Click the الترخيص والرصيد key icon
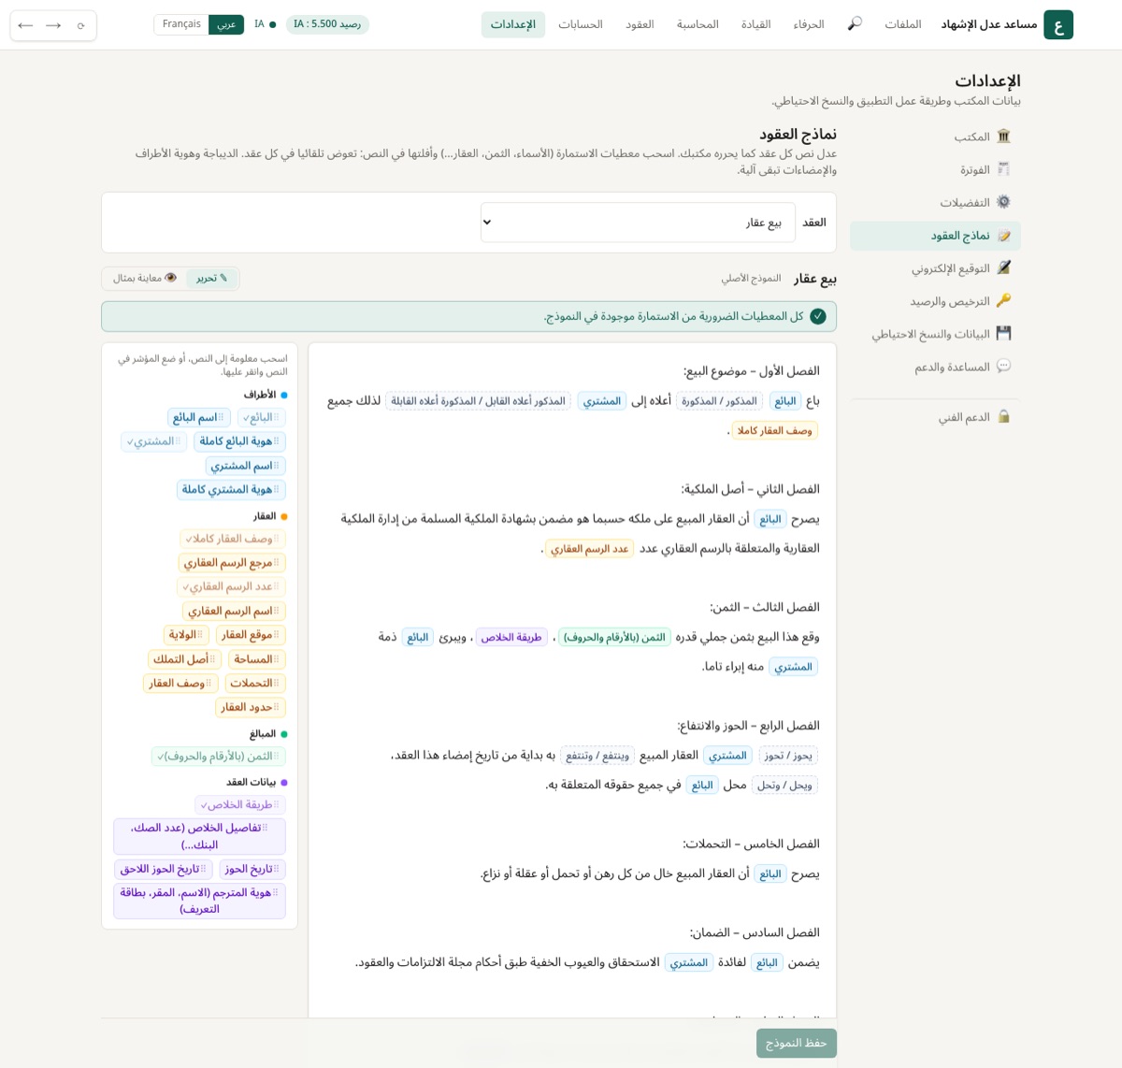This screenshot has height=1068, width=1122. click(1003, 301)
